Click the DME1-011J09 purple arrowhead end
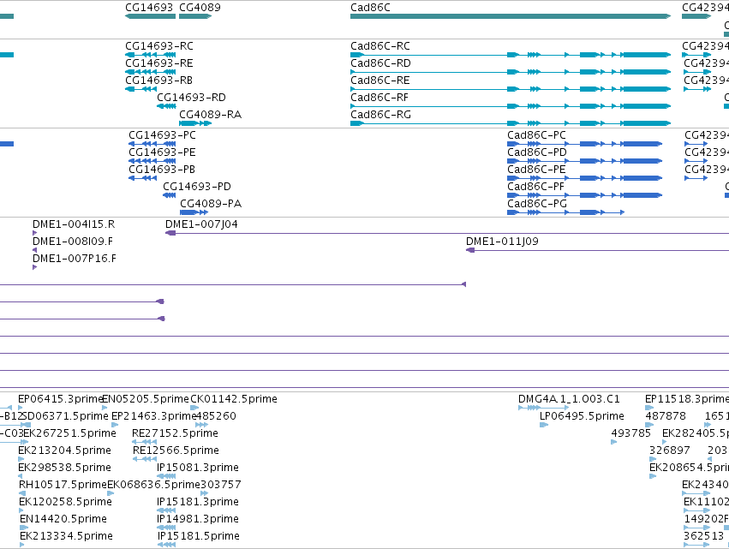The image size is (729, 549). pos(470,250)
